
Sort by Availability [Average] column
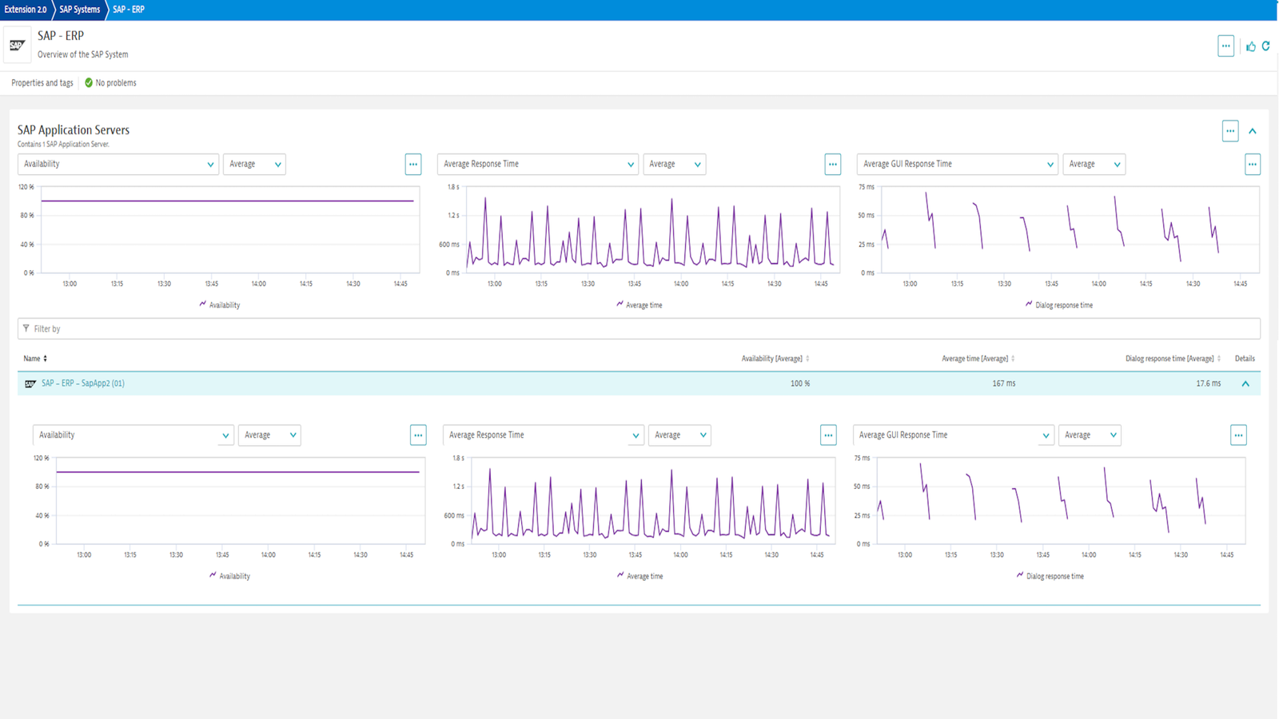(775, 359)
